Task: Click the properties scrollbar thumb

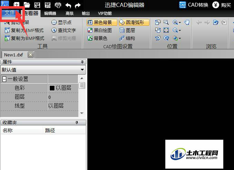Action: (x=82, y=85)
